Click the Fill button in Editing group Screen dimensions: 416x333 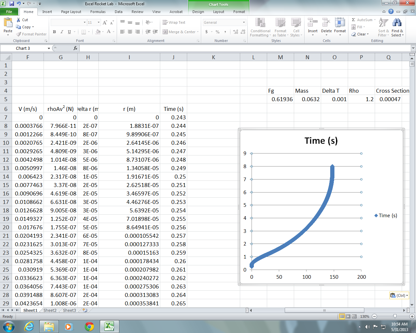(358, 27)
